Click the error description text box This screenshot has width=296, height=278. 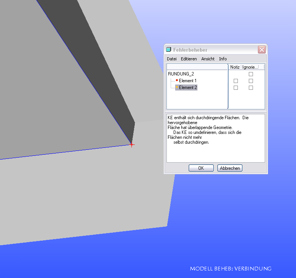coord(216,138)
